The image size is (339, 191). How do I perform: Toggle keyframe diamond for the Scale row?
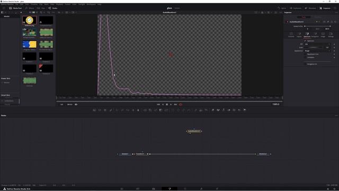coord(334,47)
